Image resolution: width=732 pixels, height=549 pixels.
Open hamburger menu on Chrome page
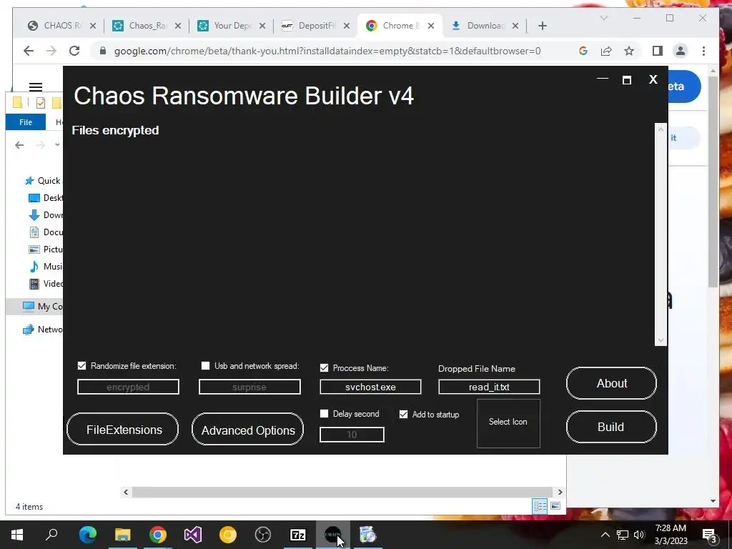coord(36,86)
